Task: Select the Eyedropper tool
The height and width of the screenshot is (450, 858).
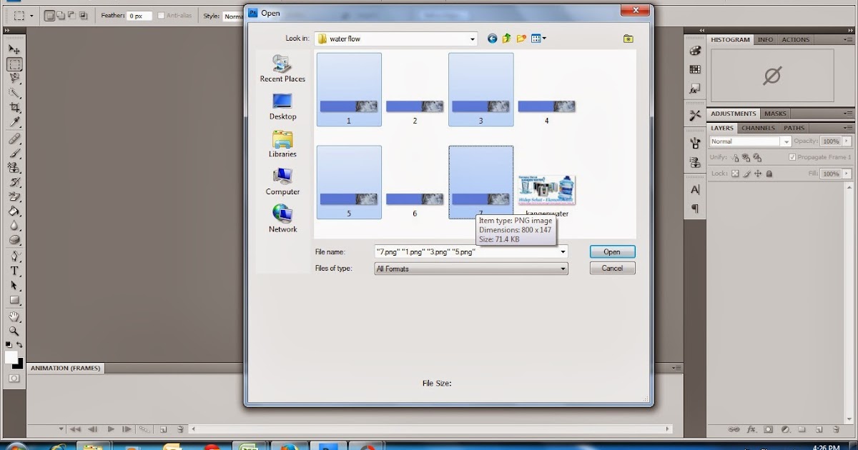Action: tap(14, 123)
